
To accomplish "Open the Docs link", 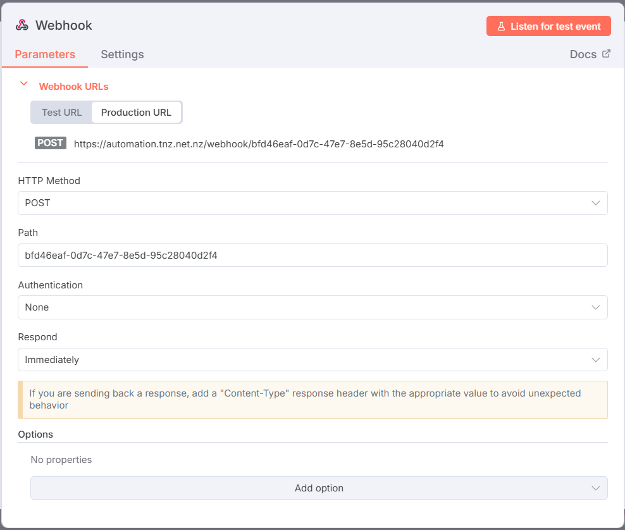I will click(x=583, y=54).
